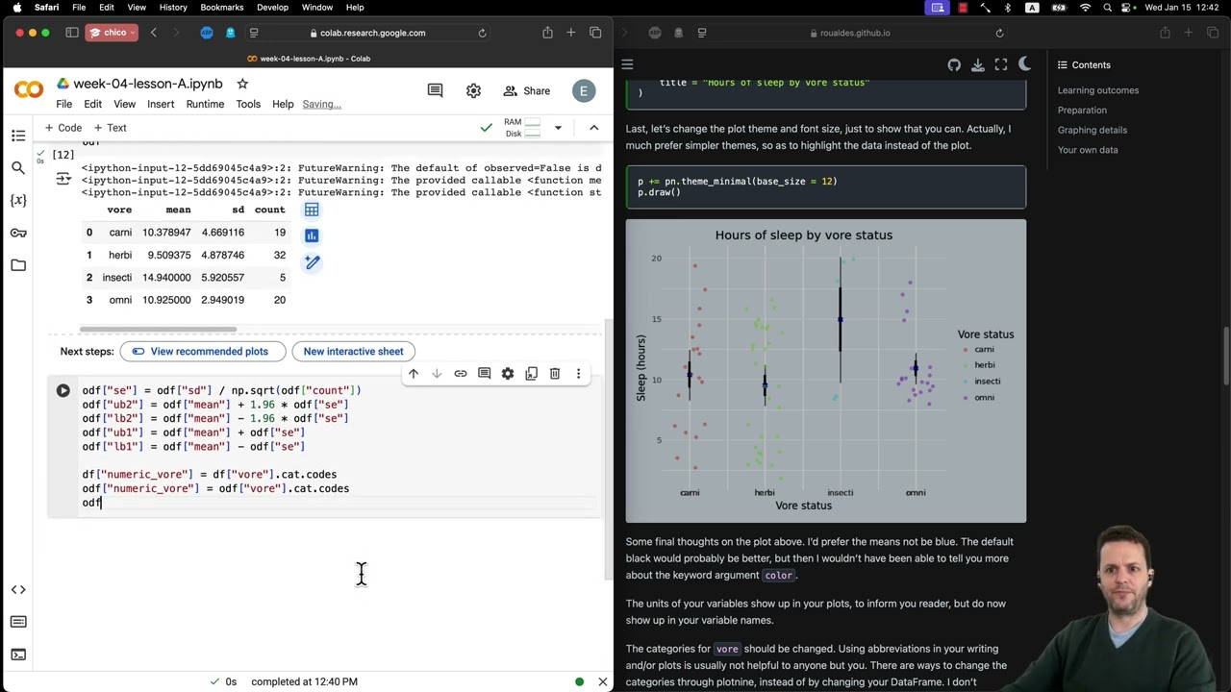This screenshot has height=692, width=1231.
Task: Click the hours-of-sleep plot image
Action: pos(826,371)
